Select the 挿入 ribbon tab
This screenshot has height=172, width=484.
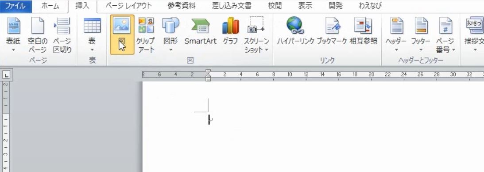82,6
